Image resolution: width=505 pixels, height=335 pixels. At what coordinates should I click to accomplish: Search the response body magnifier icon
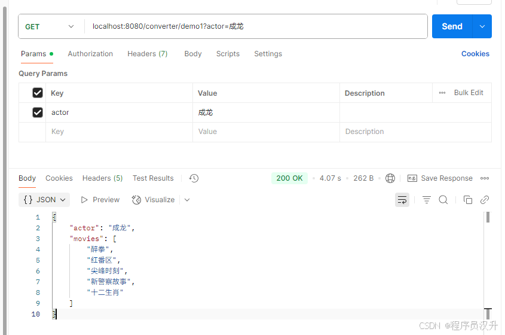pyautogui.click(x=443, y=200)
